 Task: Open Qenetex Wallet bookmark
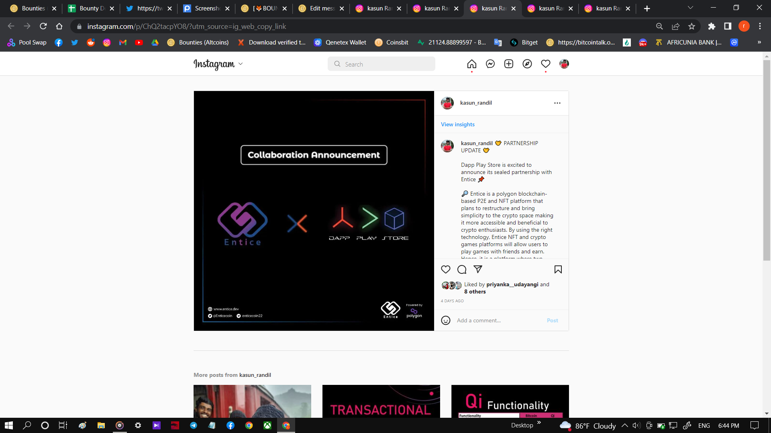340,42
